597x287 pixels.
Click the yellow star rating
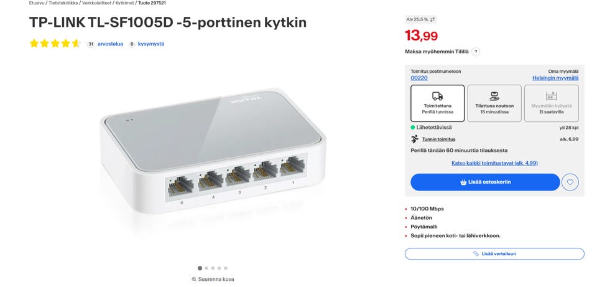coord(55,44)
